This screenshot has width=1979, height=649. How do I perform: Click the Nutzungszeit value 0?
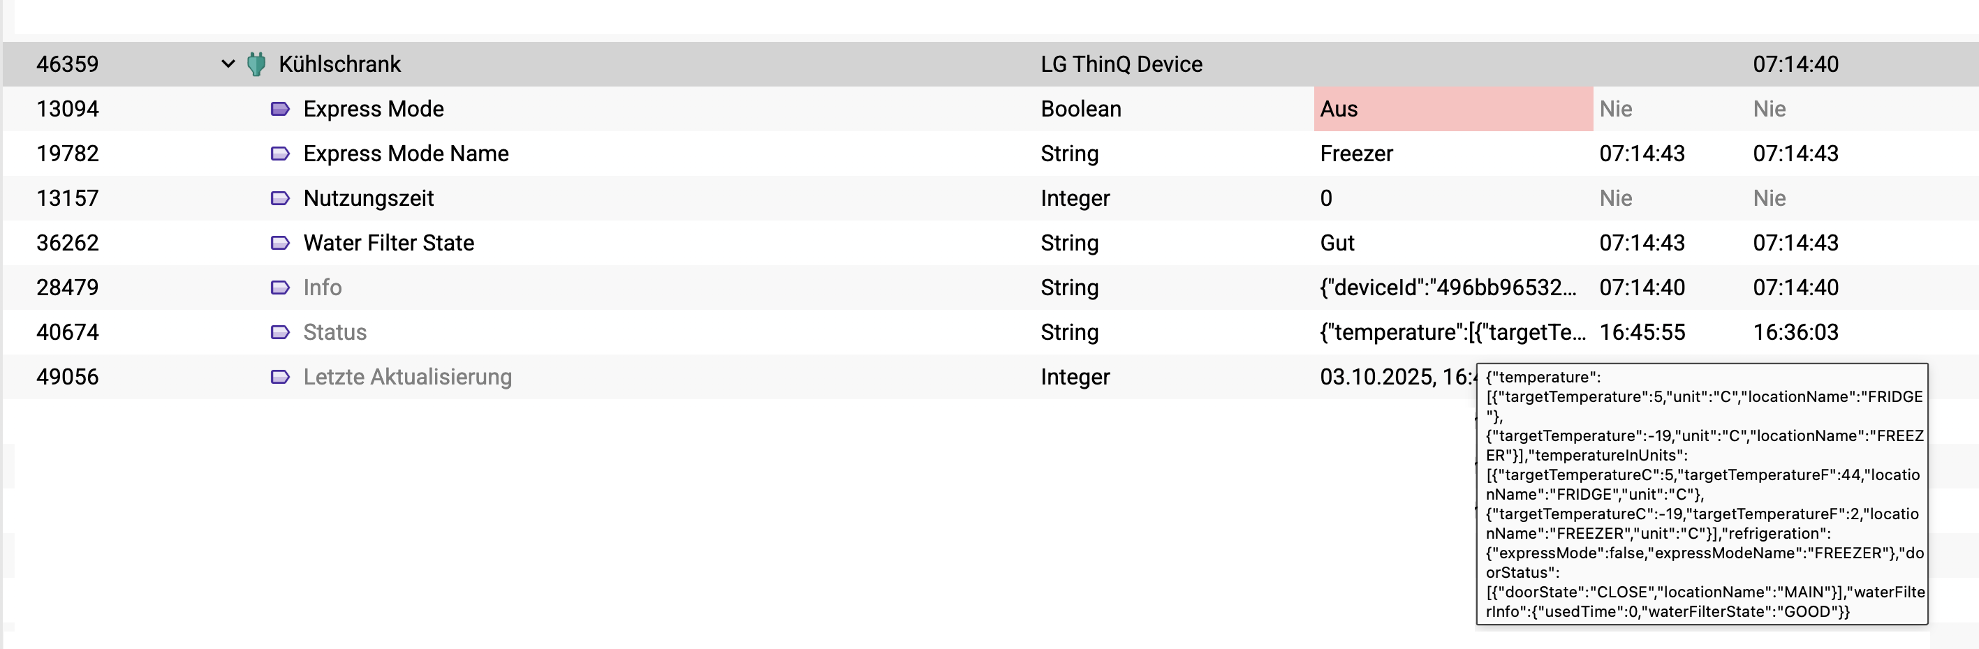click(x=1326, y=198)
